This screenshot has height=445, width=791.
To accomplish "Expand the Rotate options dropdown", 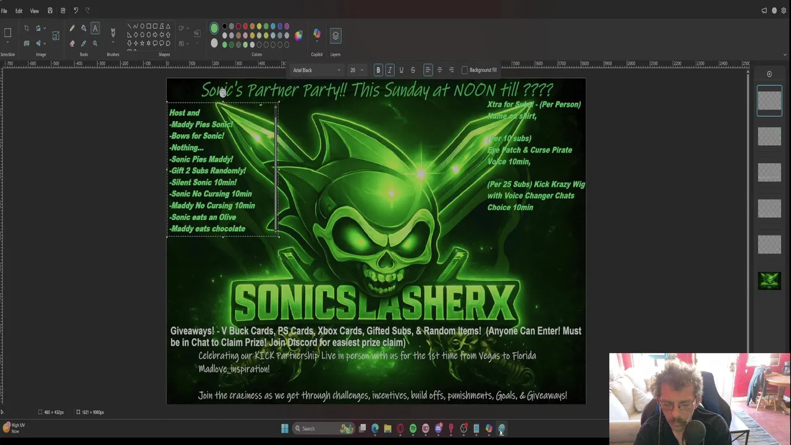I will pos(44,28).
